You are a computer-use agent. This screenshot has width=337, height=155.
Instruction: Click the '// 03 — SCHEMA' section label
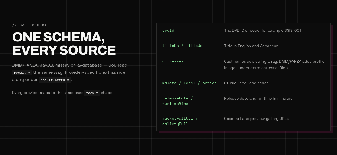click(x=30, y=25)
